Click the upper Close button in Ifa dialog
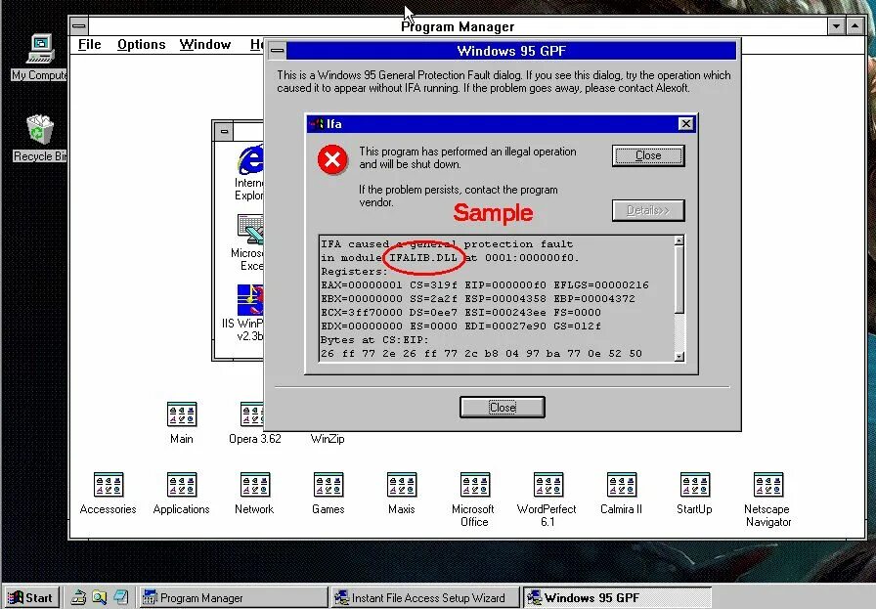 coord(648,155)
